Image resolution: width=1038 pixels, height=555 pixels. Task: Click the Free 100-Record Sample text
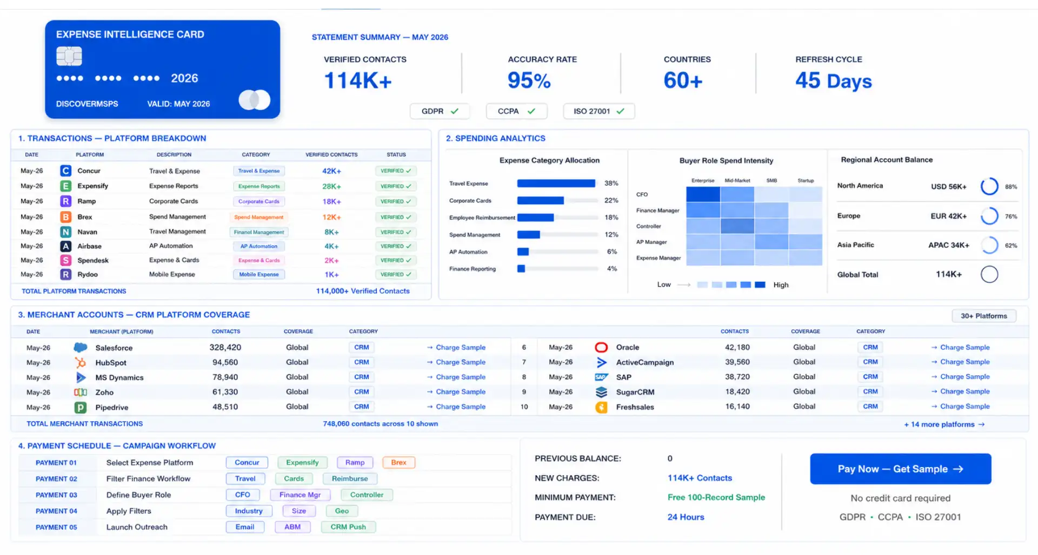pos(716,497)
